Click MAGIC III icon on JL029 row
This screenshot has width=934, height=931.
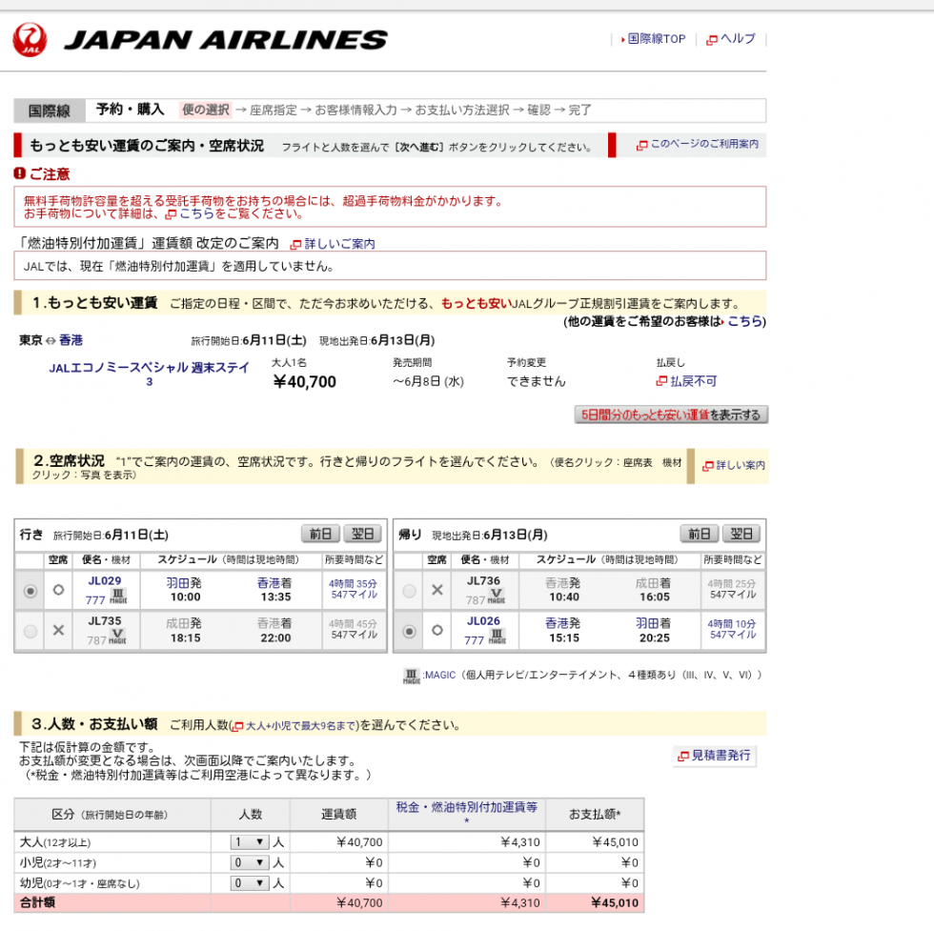pos(118,597)
